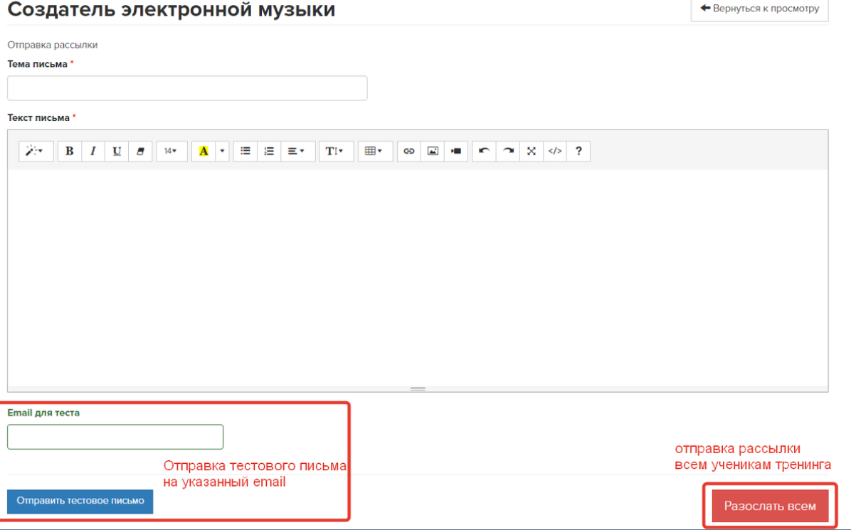The height and width of the screenshot is (530, 851).
Task: Click Отправить тестовое письмо button
Action: 80,501
